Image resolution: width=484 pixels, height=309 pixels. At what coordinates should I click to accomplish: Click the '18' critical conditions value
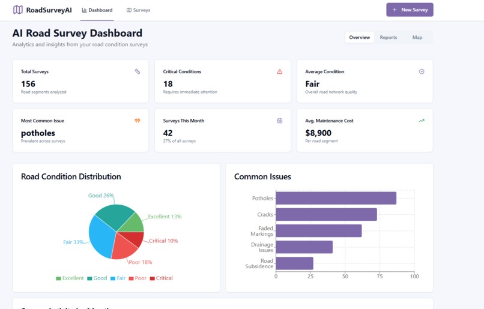(x=168, y=84)
